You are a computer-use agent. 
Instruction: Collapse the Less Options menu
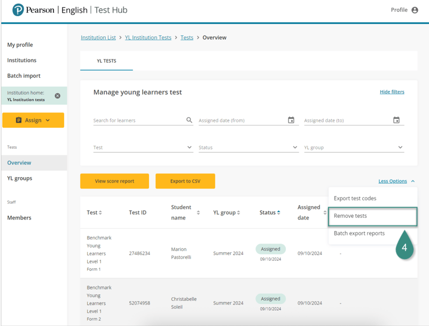click(396, 181)
